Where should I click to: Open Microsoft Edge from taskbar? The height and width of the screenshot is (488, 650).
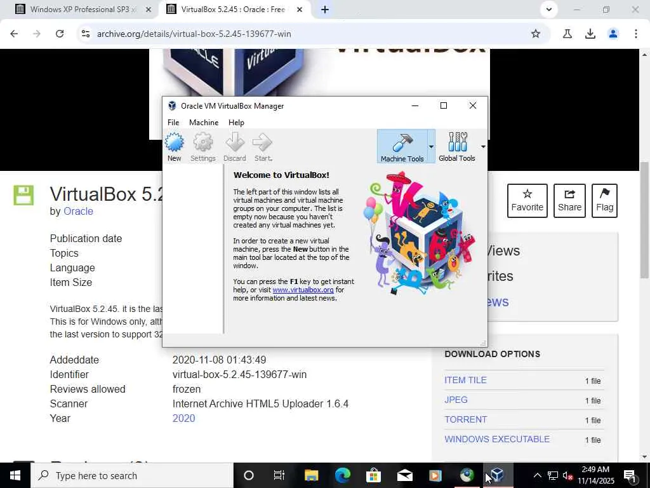point(342,475)
